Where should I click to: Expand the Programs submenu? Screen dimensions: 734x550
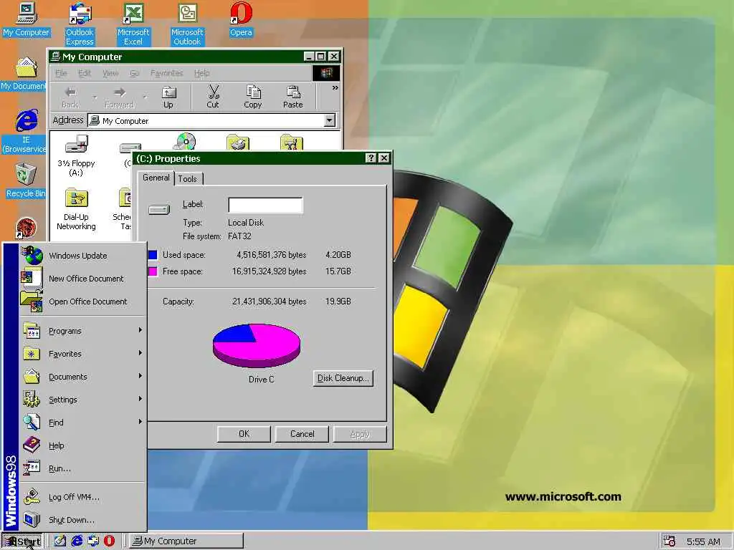pyautogui.click(x=83, y=331)
